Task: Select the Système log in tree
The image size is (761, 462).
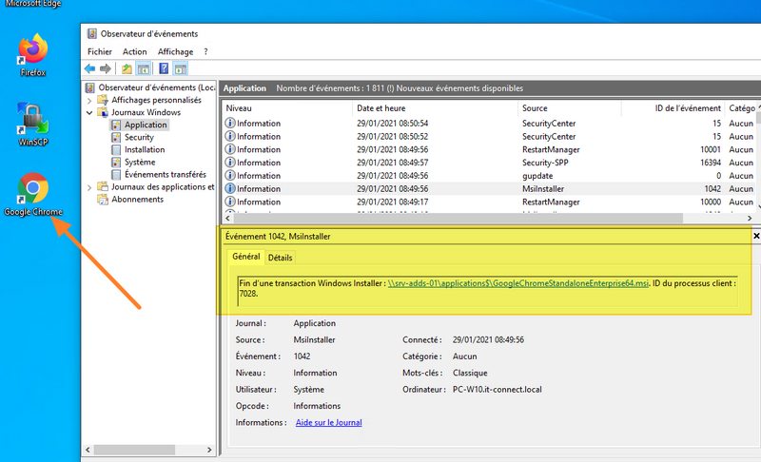Action: (140, 162)
